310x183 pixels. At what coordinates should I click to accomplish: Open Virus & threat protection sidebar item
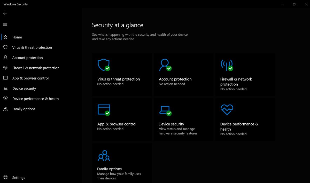[x=32, y=47]
